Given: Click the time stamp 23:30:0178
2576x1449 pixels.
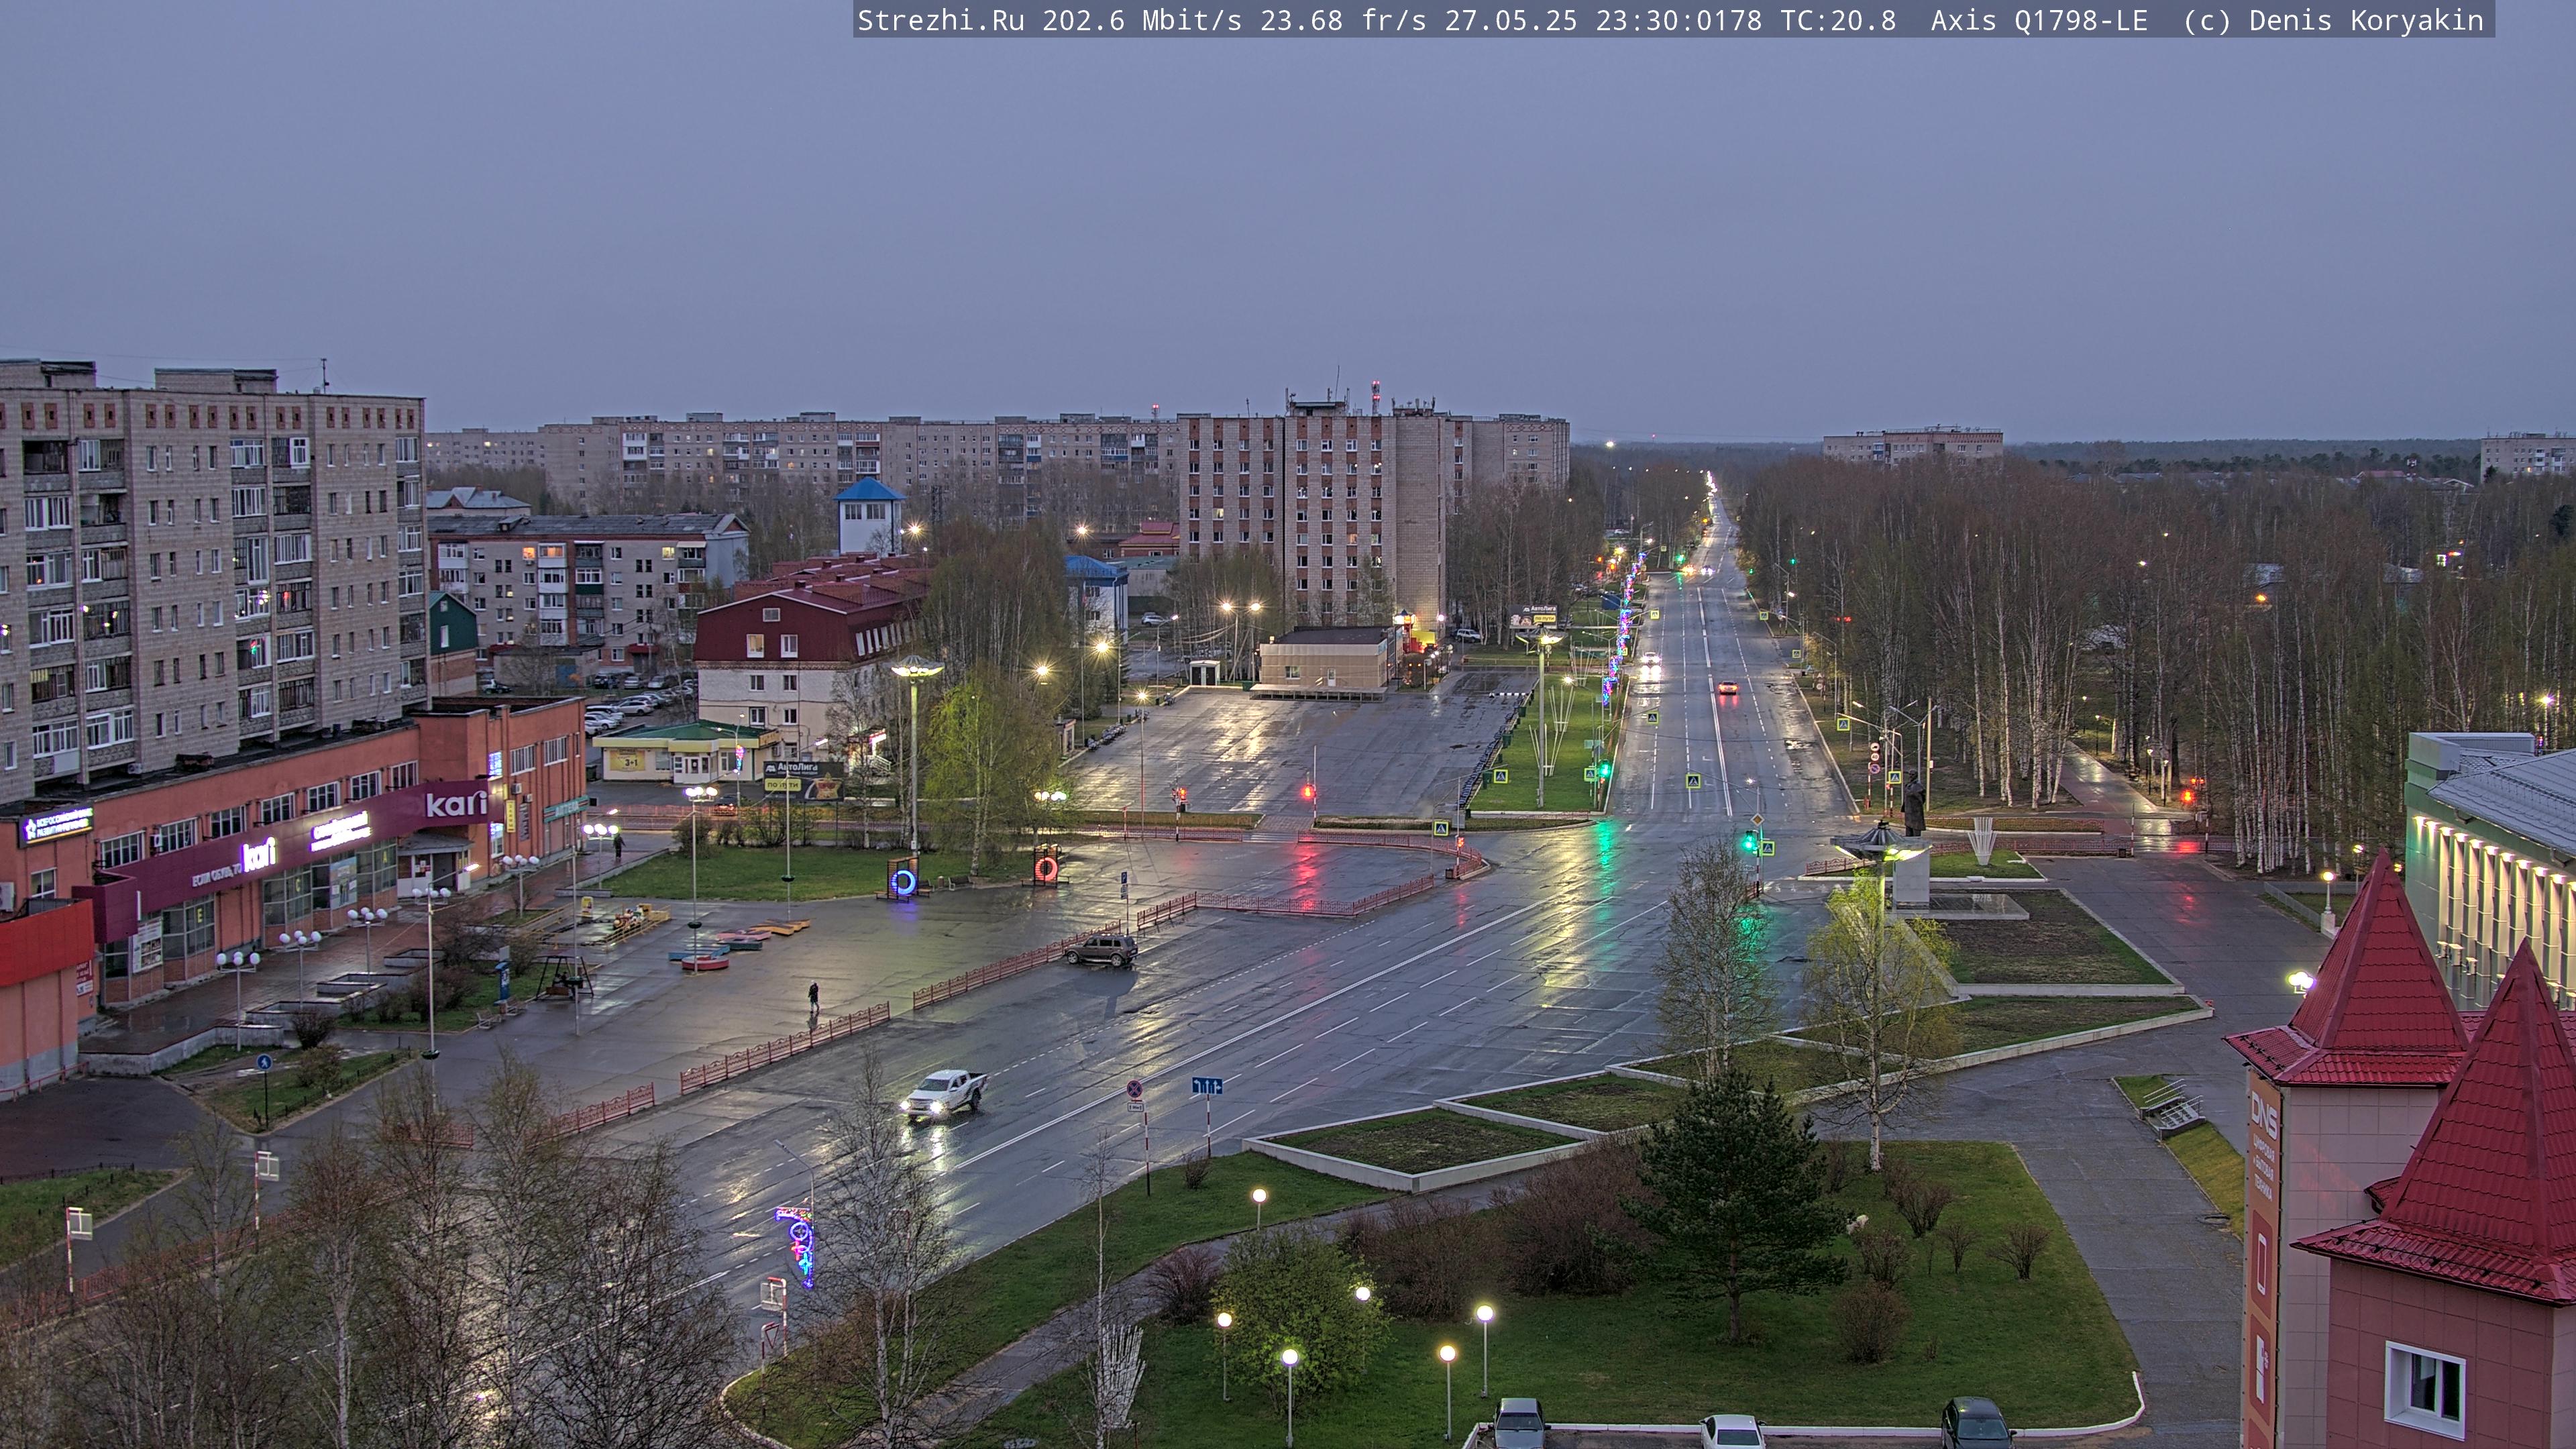Looking at the screenshot, I should tap(1678, 20).
